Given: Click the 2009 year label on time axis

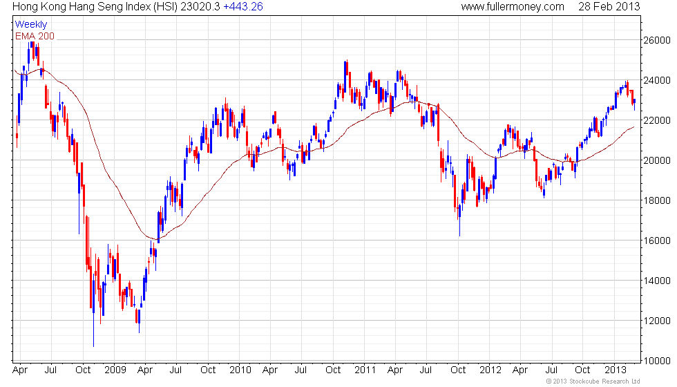Looking at the screenshot, I should tap(115, 370).
